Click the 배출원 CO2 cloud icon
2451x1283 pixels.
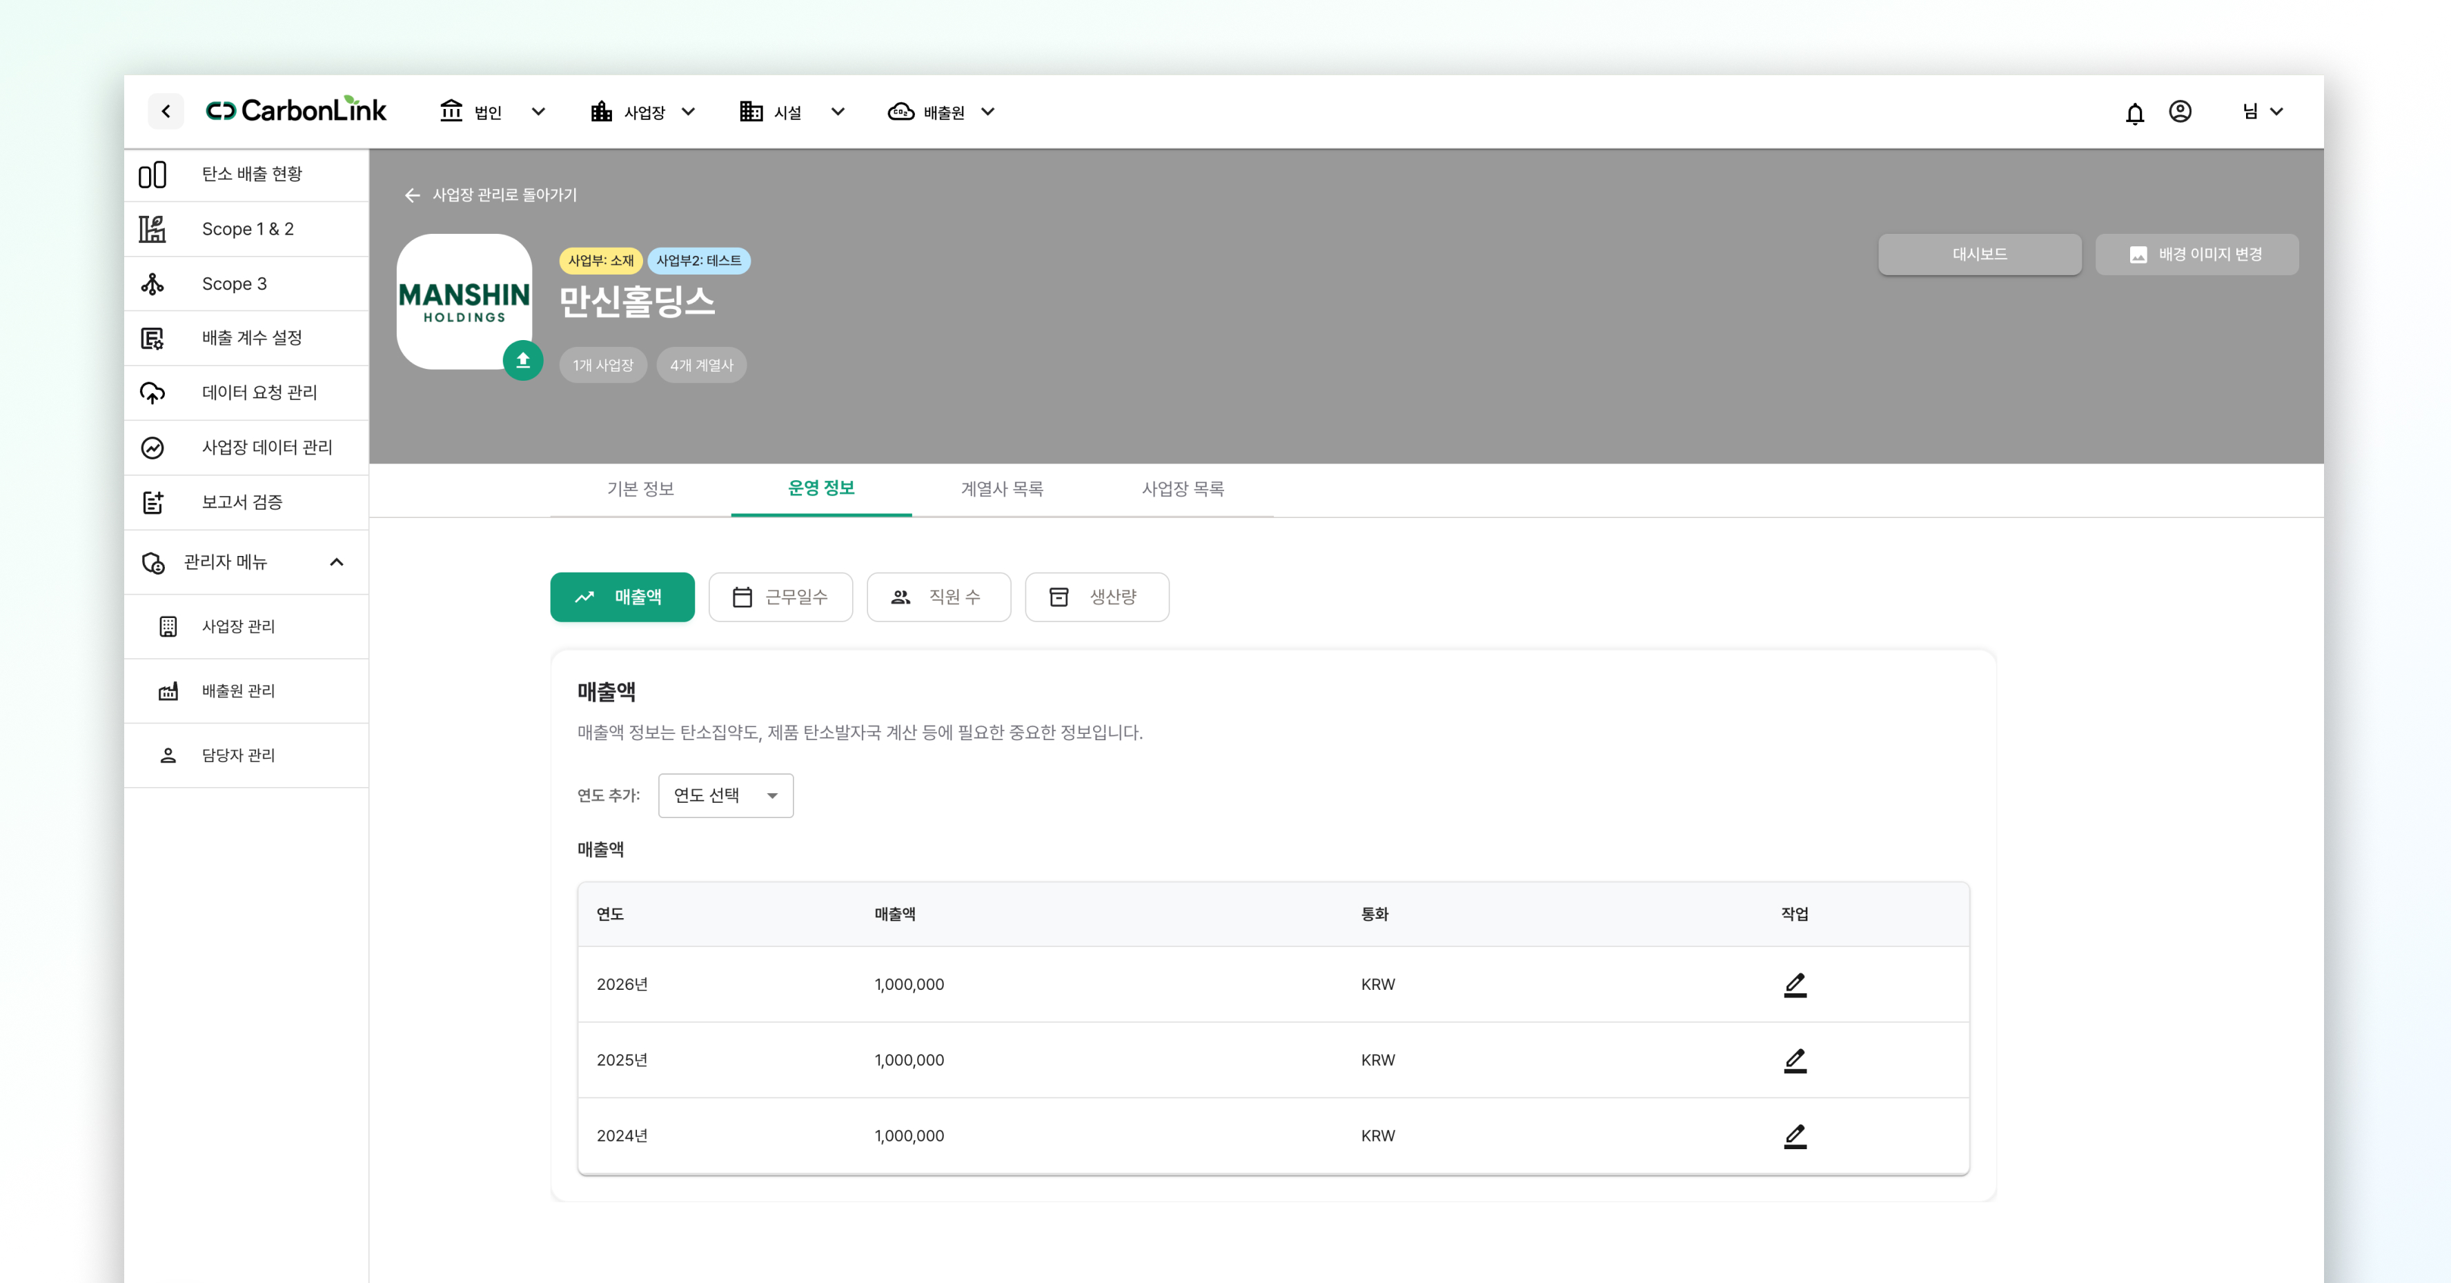click(900, 111)
